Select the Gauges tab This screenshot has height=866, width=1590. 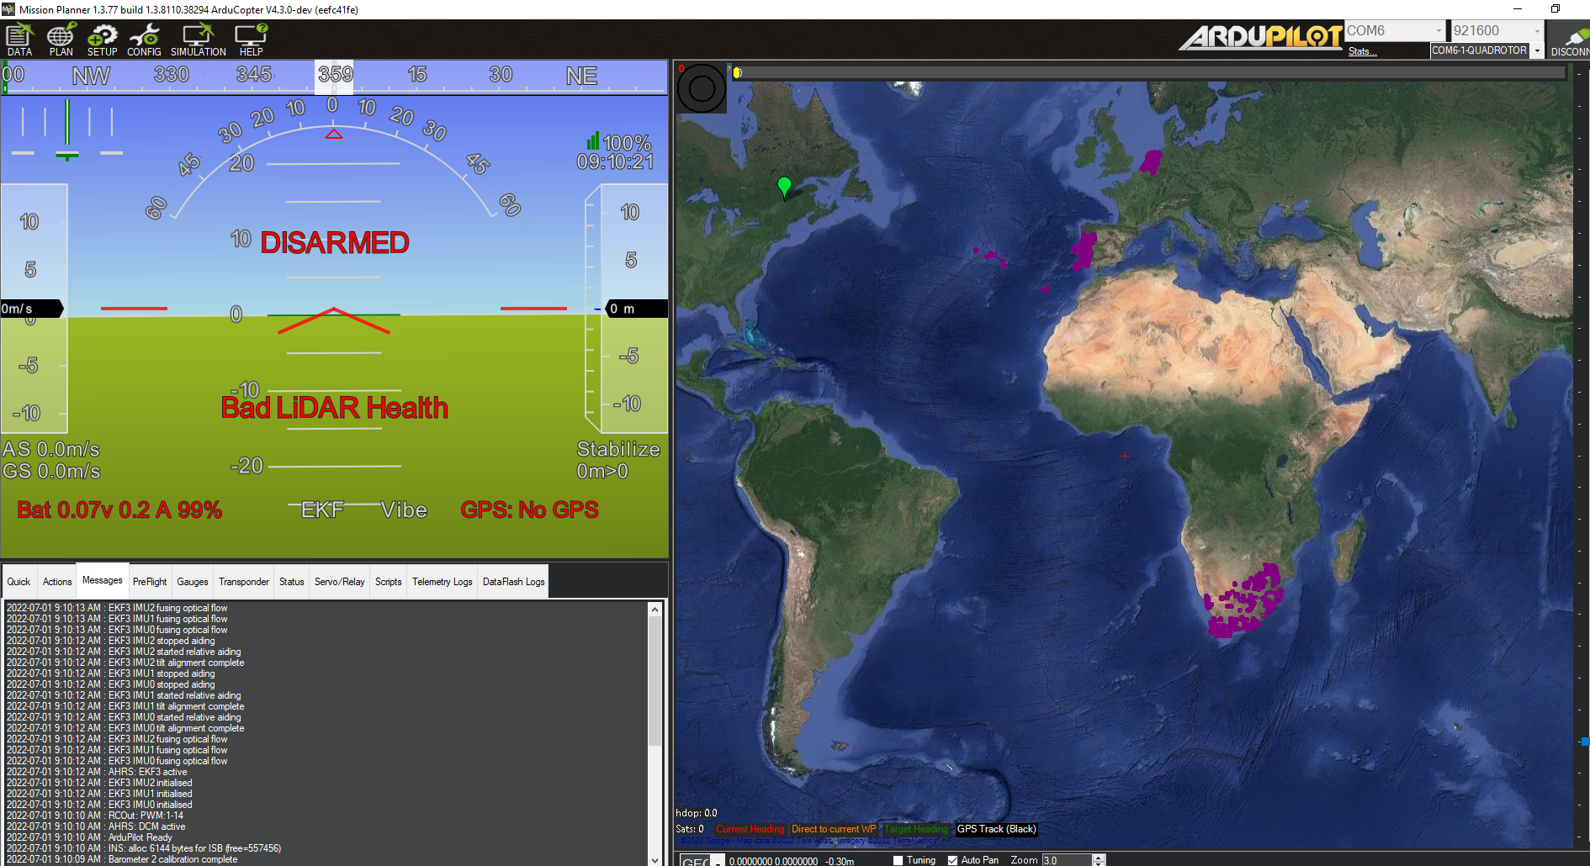click(x=193, y=582)
